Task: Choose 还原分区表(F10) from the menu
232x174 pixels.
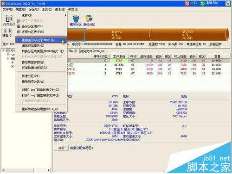Action: pyautogui.click(x=33, y=32)
